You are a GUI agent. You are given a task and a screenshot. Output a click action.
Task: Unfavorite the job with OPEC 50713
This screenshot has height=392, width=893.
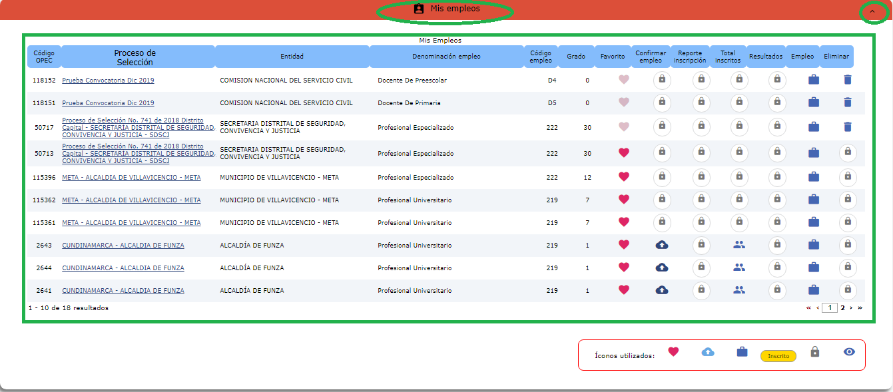pyautogui.click(x=623, y=152)
